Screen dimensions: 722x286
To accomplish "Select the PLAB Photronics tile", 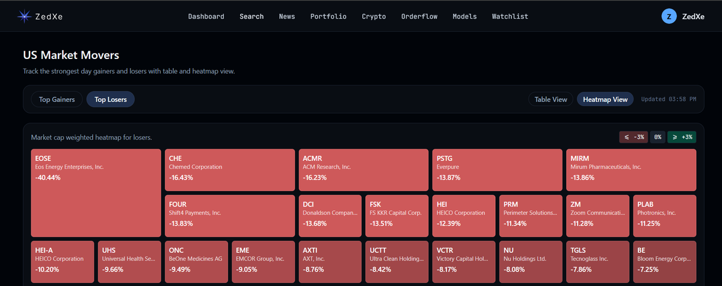I will (x=664, y=216).
